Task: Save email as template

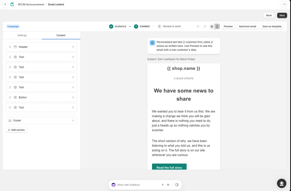Action: click(272, 27)
